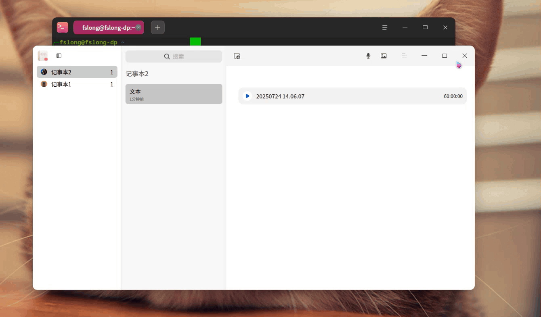This screenshot has width=541, height=317.
Task: Close the fslong@fslong-dp terminal tab
Action: click(138, 27)
